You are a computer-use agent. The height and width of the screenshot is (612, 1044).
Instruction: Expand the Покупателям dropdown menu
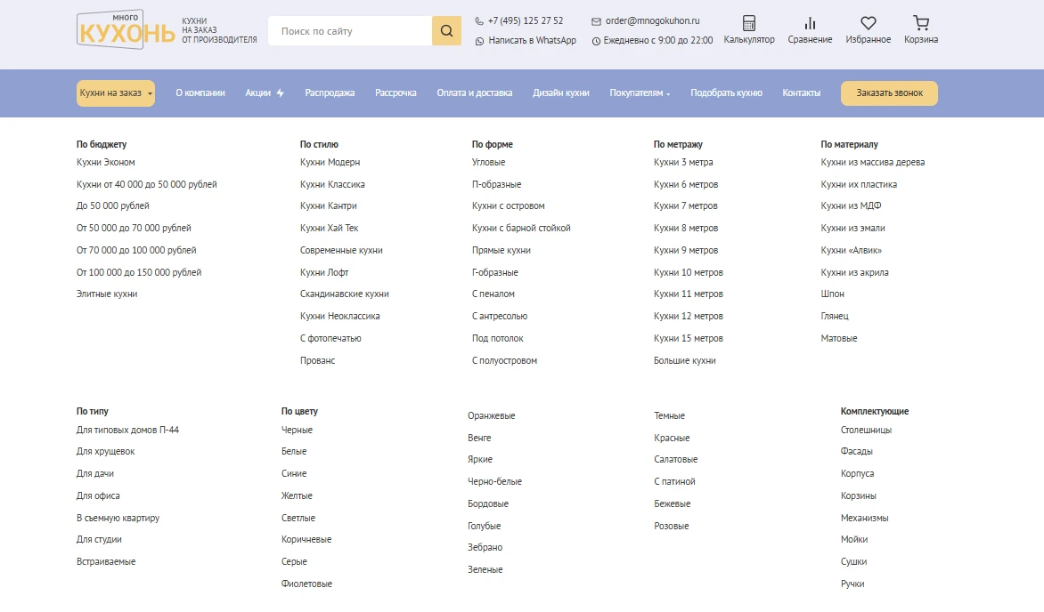640,93
